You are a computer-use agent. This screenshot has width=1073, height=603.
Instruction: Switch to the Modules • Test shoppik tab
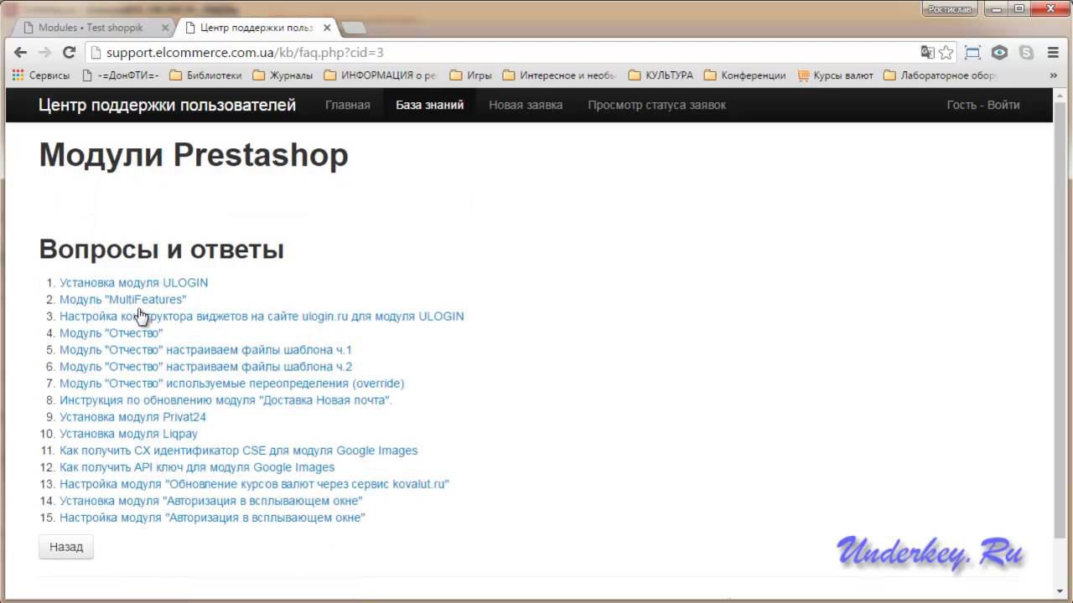point(91,28)
